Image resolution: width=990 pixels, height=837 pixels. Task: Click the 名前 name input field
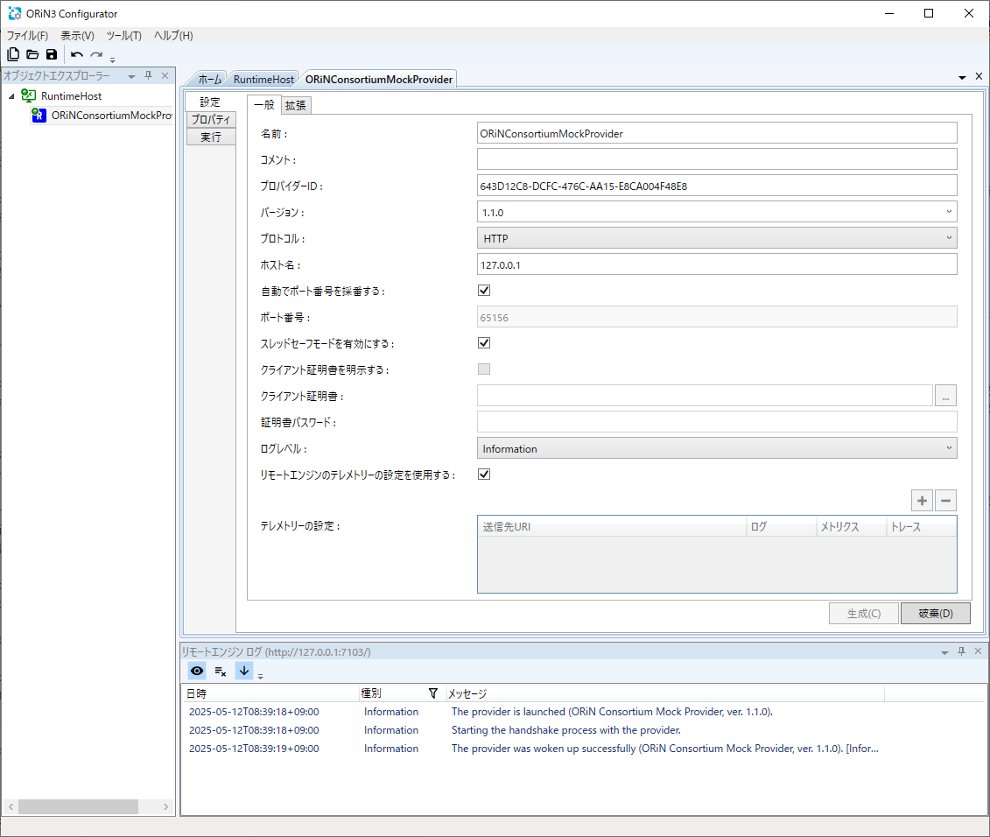click(717, 133)
